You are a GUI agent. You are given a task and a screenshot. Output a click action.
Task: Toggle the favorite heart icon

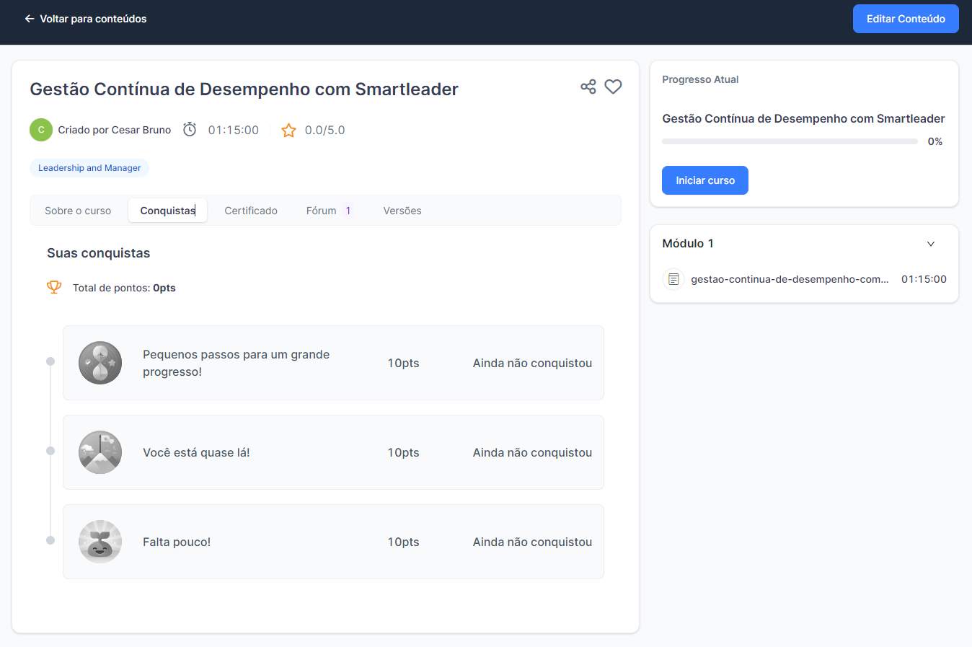pyautogui.click(x=613, y=87)
